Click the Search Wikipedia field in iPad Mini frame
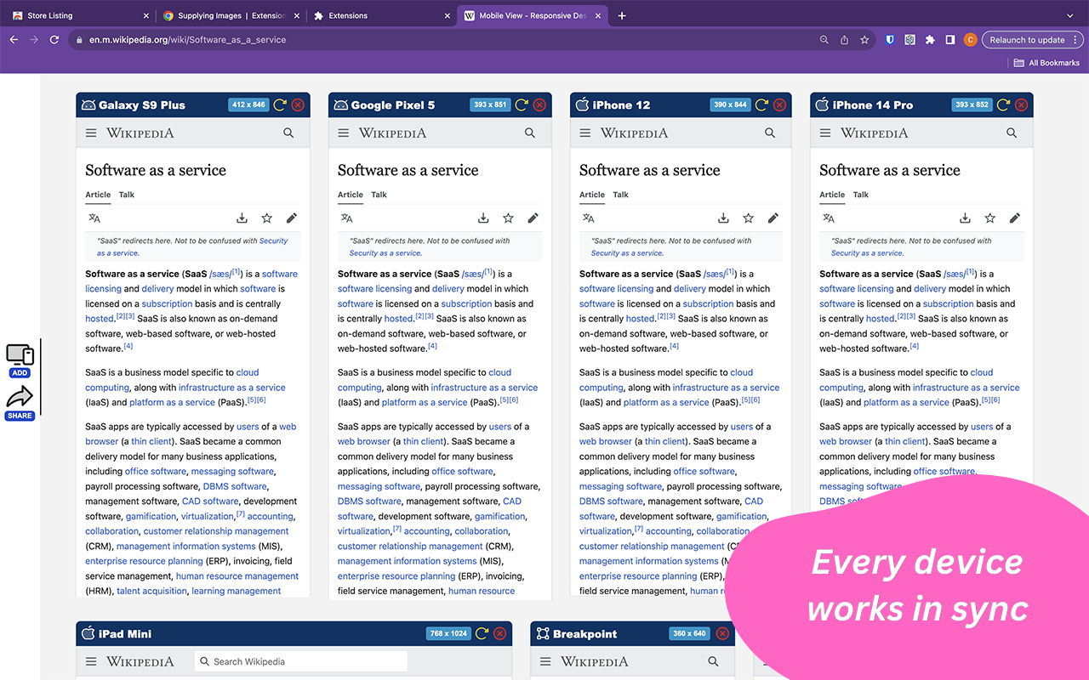This screenshot has height=680, width=1089. coord(300,660)
